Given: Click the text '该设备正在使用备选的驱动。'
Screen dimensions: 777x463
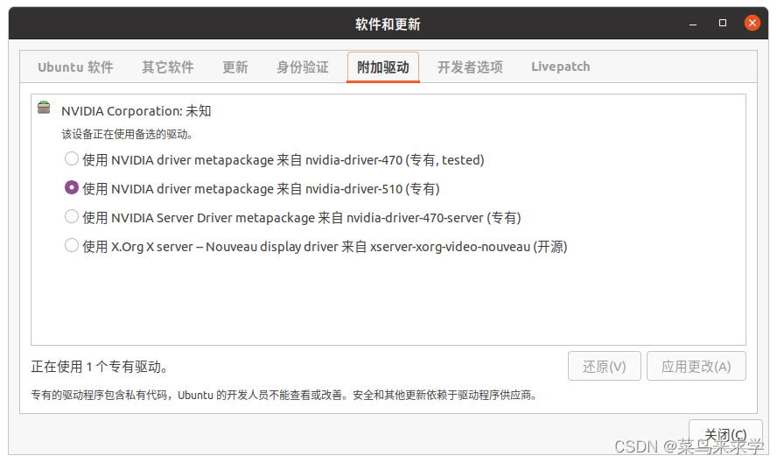Looking at the screenshot, I should [x=127, y=134].
